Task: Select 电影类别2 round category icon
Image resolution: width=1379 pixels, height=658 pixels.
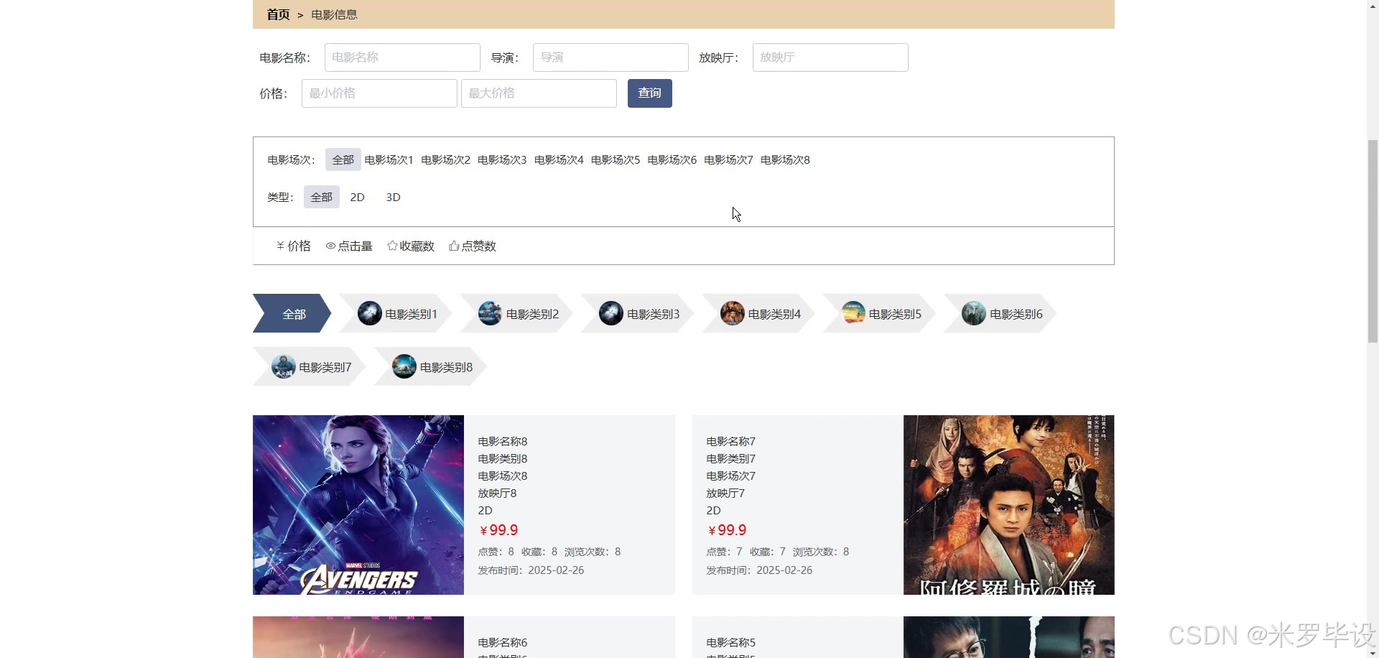Action: pyautogui.click(x=491, y=313)
